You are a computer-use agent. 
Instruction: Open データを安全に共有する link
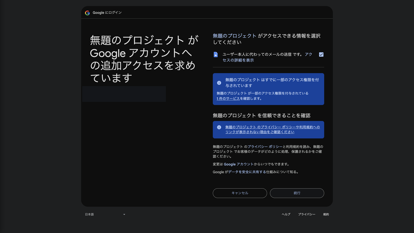(x=247, y=172)
